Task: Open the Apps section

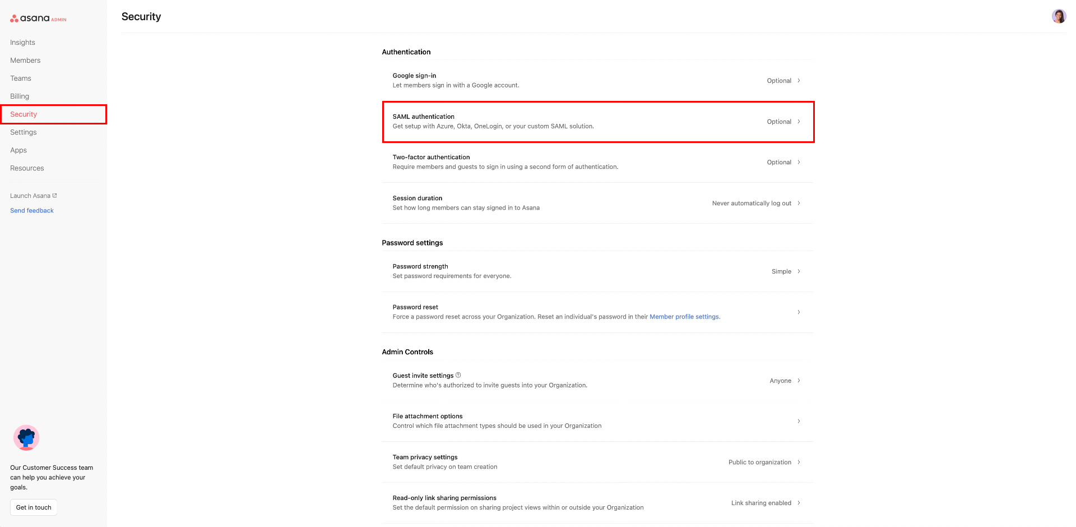Action: point(18,150)
